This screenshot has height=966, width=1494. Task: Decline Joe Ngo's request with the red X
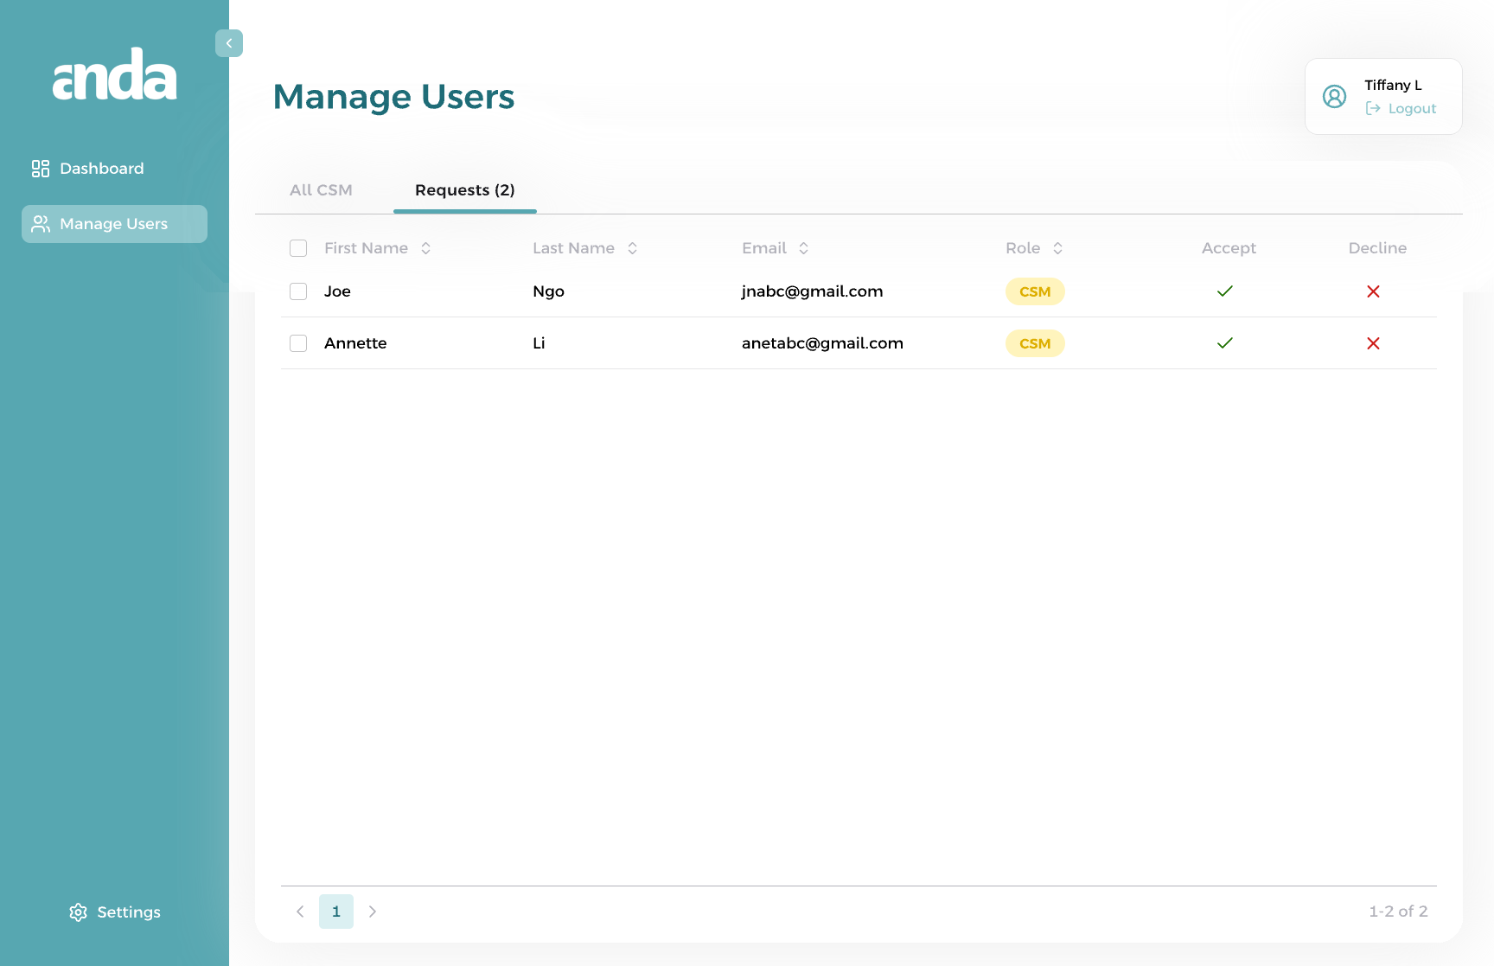[1373, 291]
